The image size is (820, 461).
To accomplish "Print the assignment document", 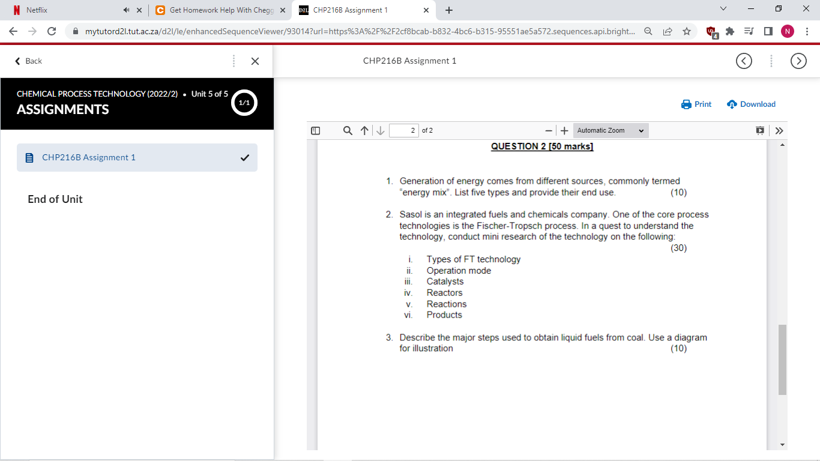I will click(x=696, y=104).
